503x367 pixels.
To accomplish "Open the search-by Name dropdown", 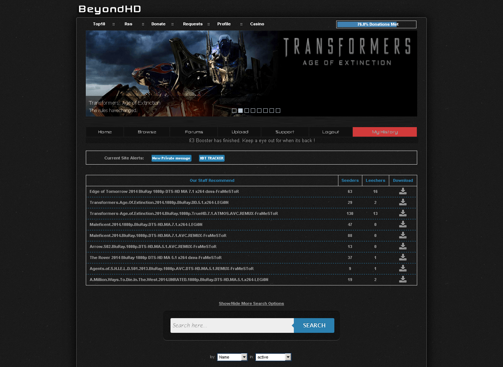I will (x=232, y=357).
